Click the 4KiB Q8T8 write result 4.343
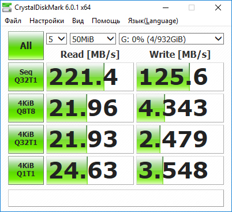Image resolution: width=232 pixels, height=212 pixels. pyautogui.click(x=180, y=108)
